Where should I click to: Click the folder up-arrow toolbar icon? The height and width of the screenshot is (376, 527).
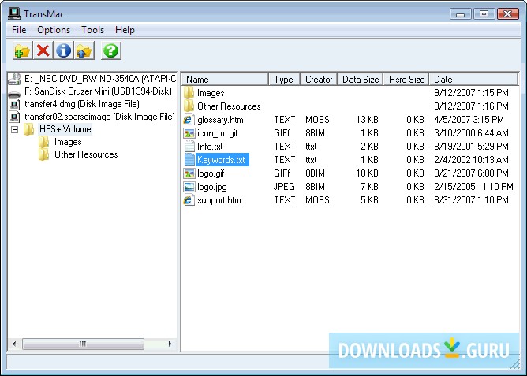(84, 50)
